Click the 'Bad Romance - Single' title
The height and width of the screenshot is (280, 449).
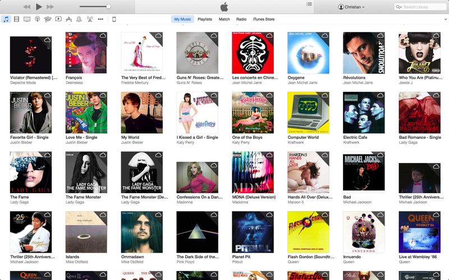pos(420,137)
